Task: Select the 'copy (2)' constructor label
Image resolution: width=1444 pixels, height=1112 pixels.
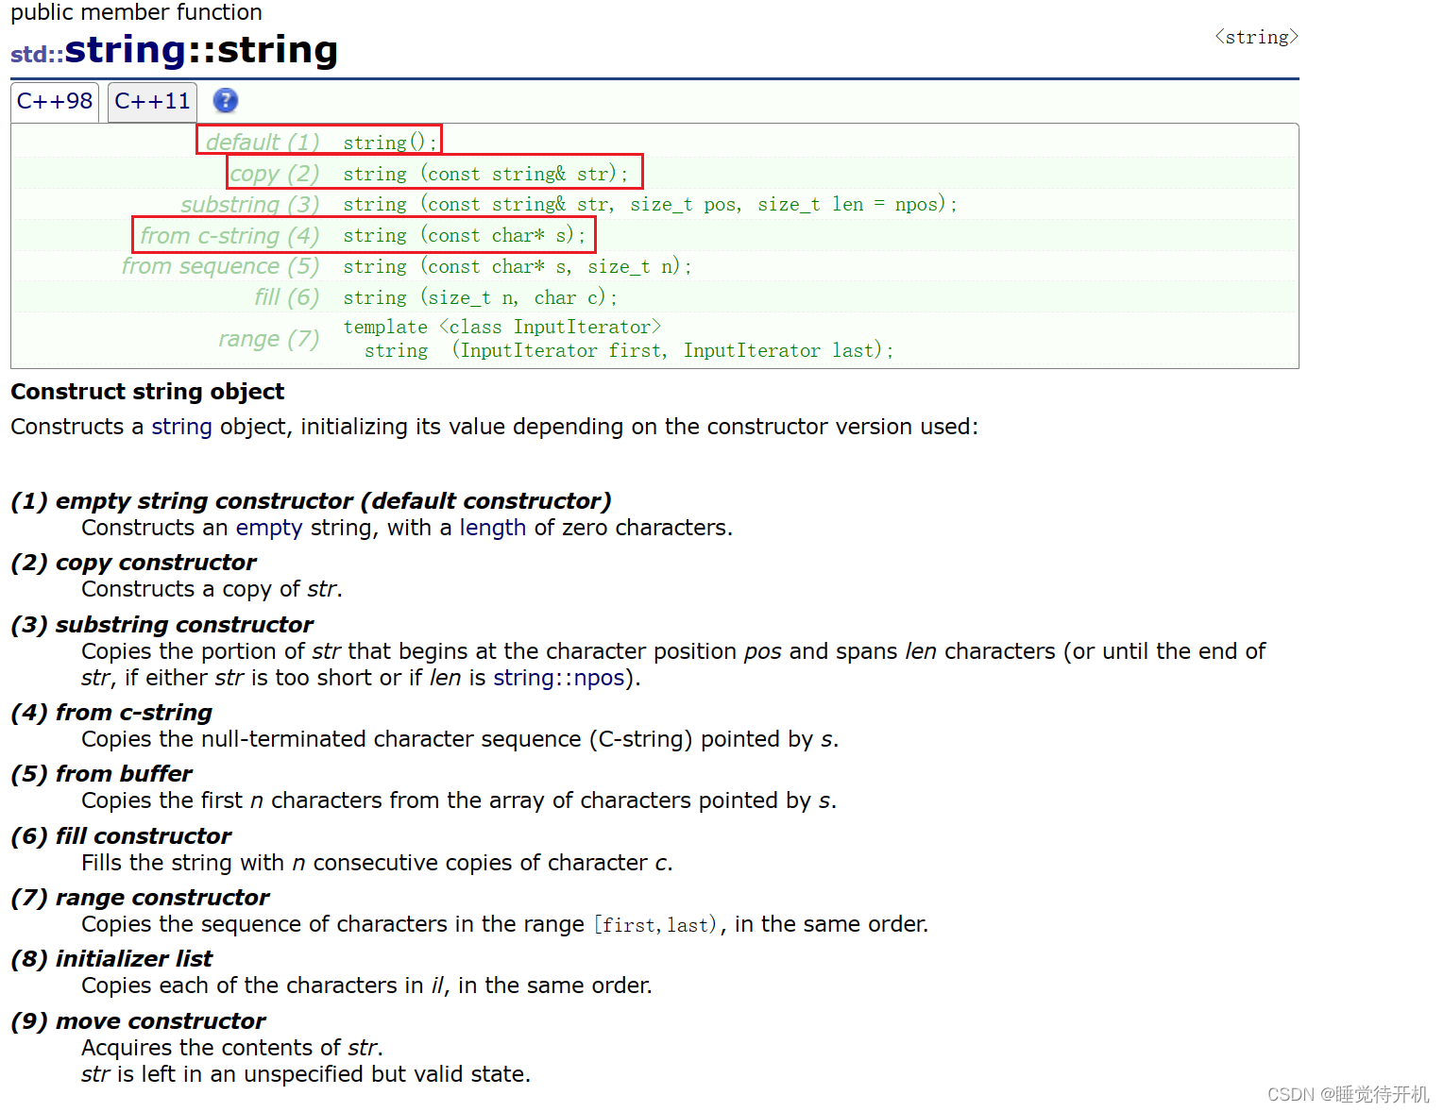Action: (275, 174)
